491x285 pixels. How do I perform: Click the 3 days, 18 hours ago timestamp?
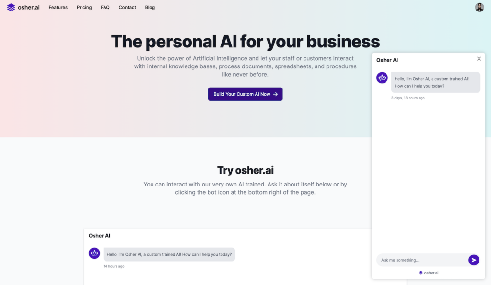(408, 98)
